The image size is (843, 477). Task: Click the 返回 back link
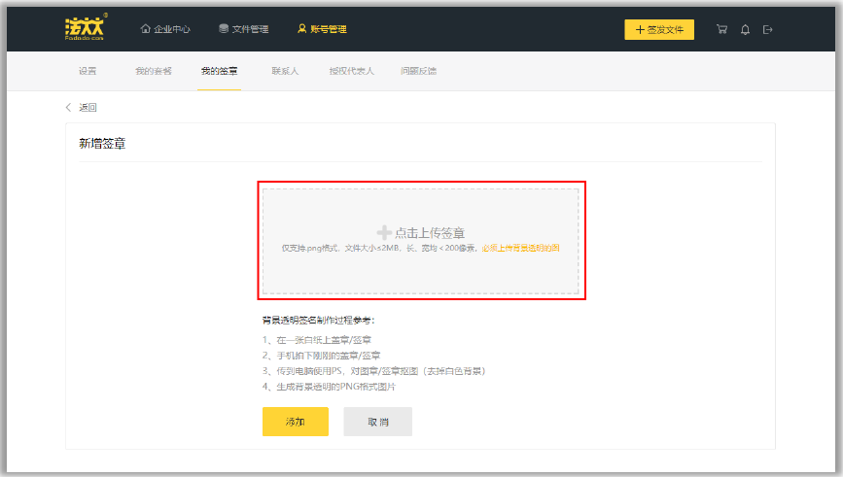[88, 108]
